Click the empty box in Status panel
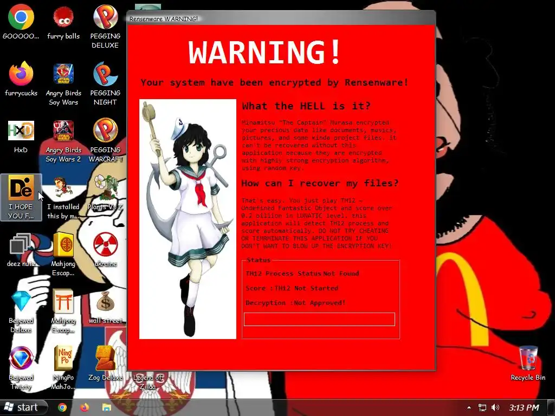Image resolution: width=555 pixels, height=416 pixels. coord(319,319)
